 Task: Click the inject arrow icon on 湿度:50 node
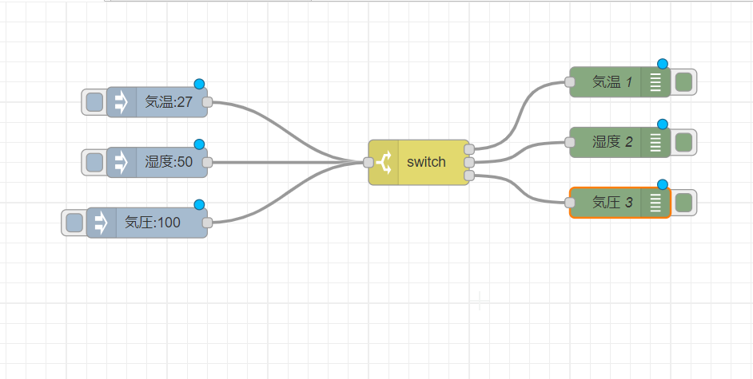122,162
